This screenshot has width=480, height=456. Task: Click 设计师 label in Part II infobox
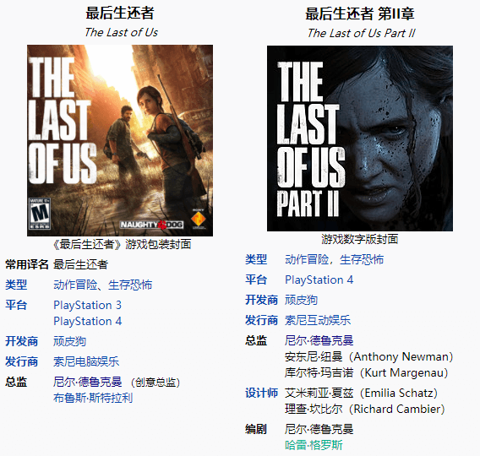point(261,393)
